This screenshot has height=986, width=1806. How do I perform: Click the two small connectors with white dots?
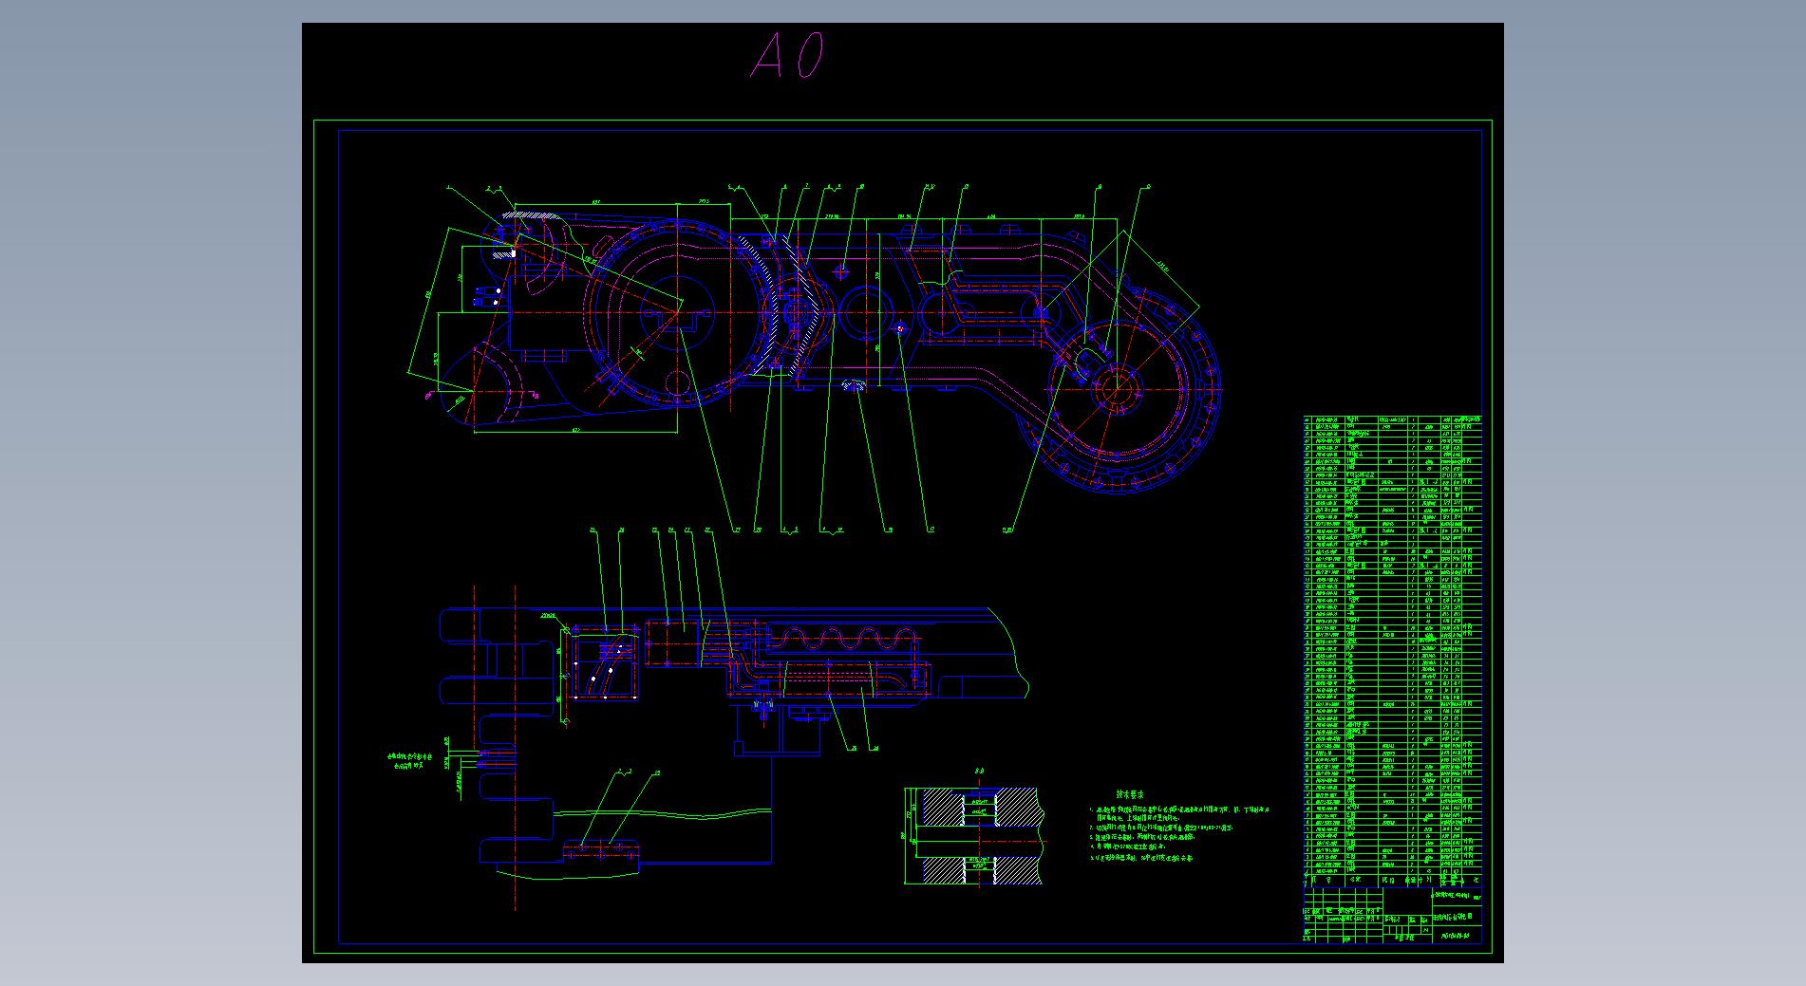pos(489,296)
